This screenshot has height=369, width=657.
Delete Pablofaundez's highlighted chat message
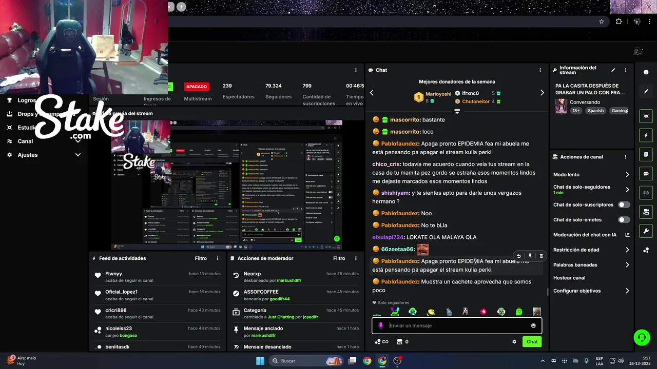pyautogui.click(x=541, y=256)
